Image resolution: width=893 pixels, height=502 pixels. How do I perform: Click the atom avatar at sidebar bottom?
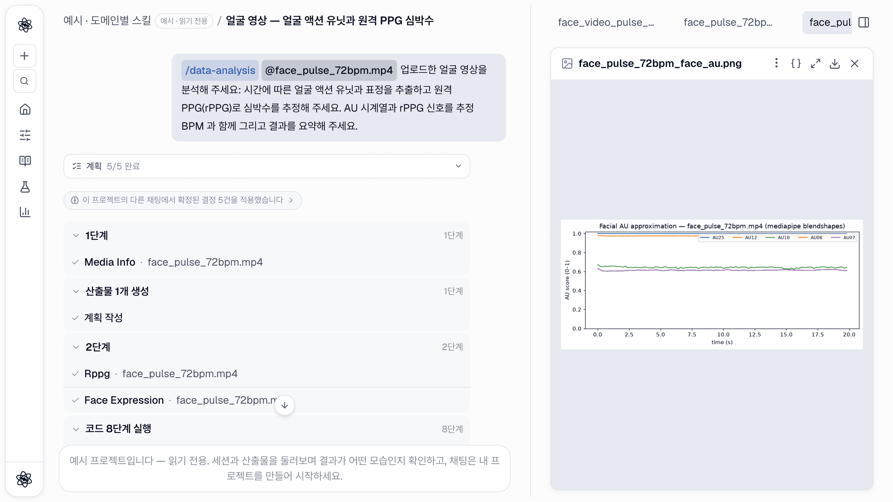click(24, 479)
